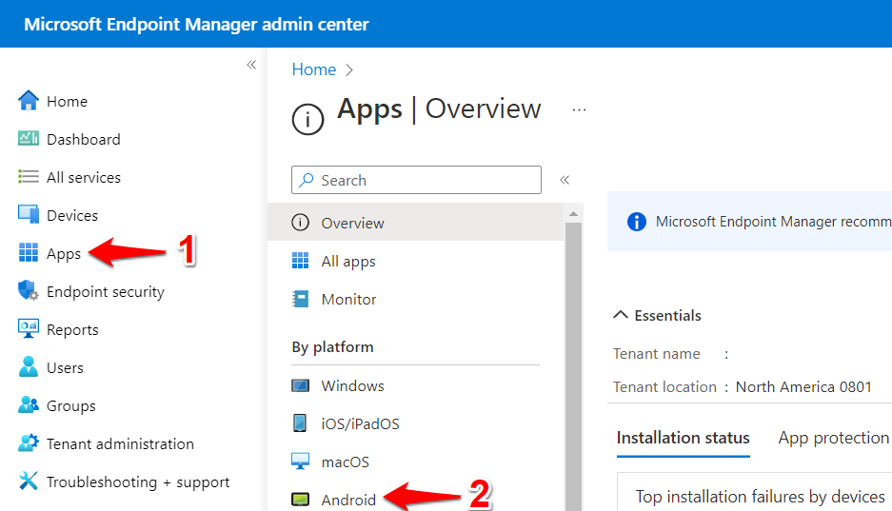Select the Devices monitor icon
This screenshot has height=511, width=892.
coord(29,215)
